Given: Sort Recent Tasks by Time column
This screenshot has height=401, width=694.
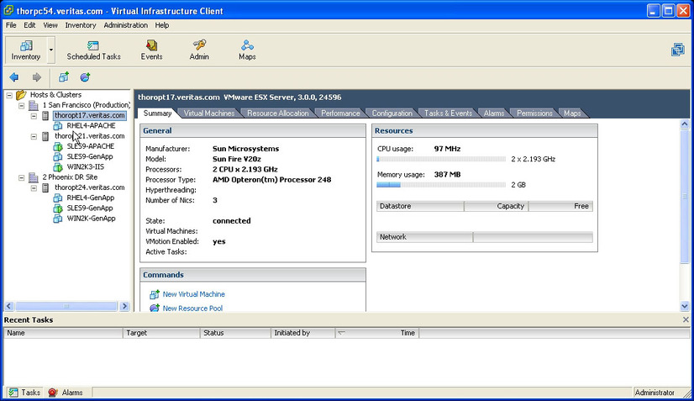Looking at the screenshot, I should coord(376,333).
